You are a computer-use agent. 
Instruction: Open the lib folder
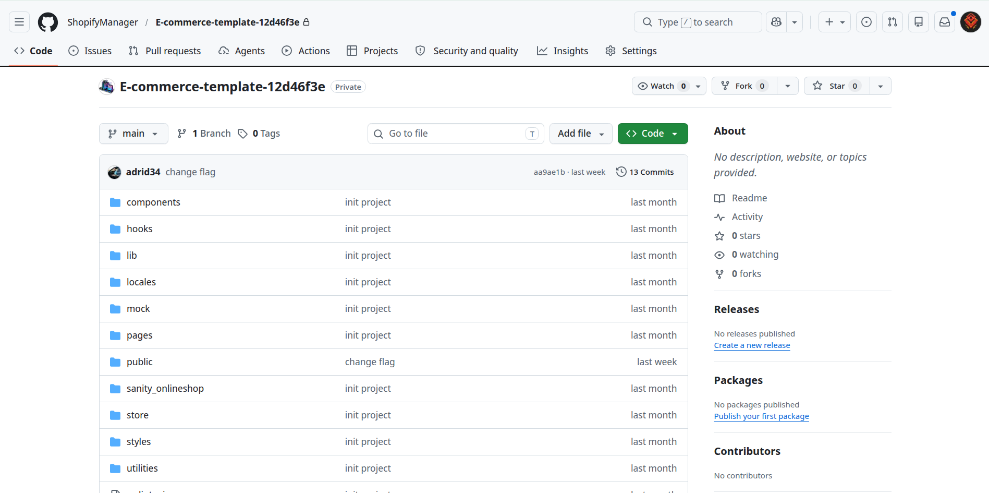coord(131,256)
